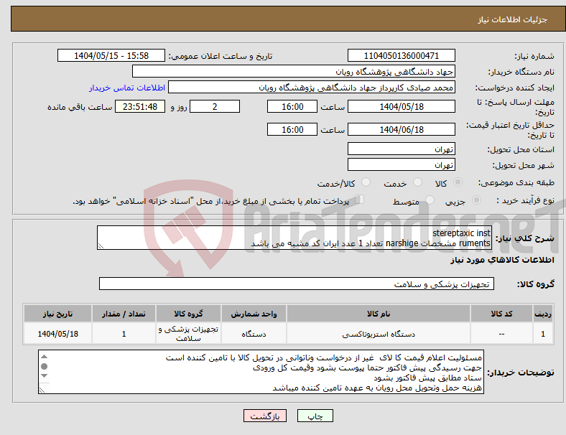The image size is (566, 435).
Task: Click scroll down arrow in buyer notes box
Action: pyautogui.click(x=44, y=376)
